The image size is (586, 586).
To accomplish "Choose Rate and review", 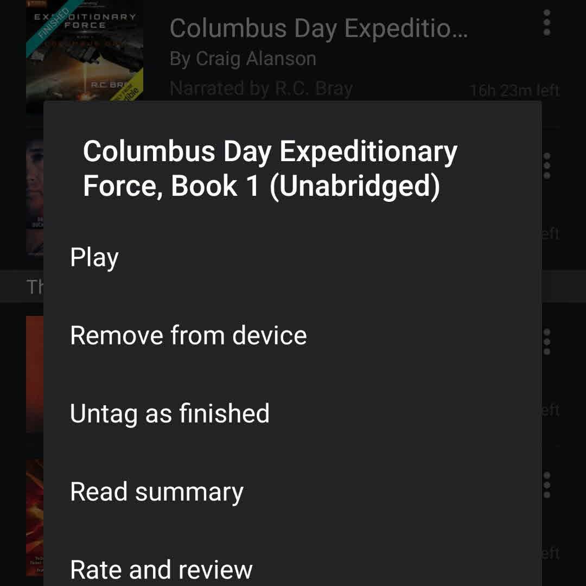I will coord(162,570).
